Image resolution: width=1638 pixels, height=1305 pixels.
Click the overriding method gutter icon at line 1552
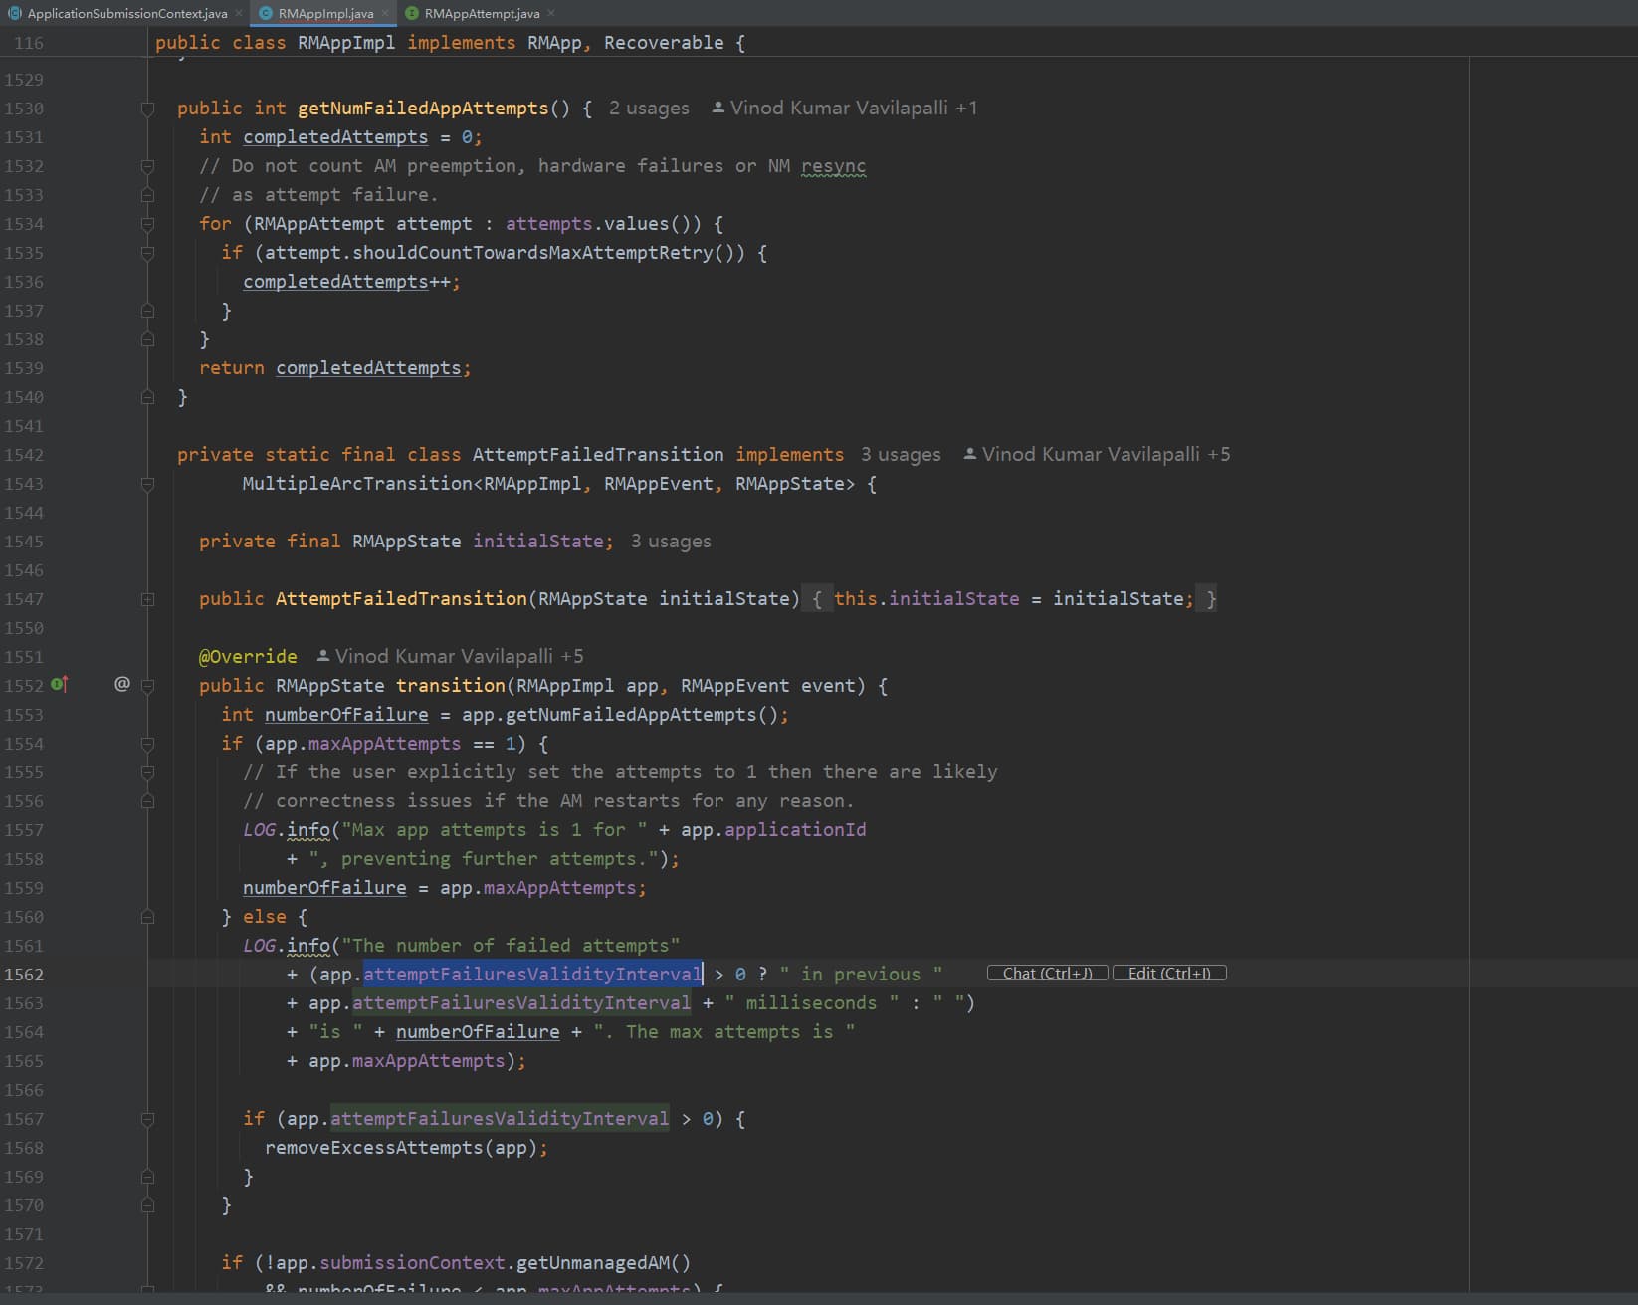(59, 684)
